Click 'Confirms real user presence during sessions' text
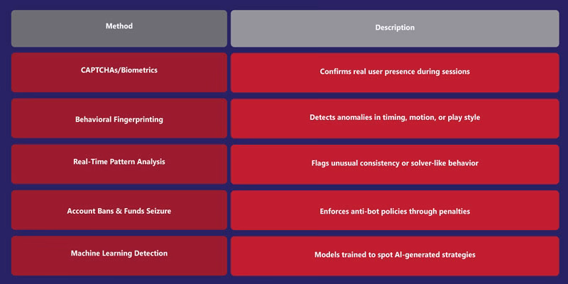The image size is (568, 284). [x=395, y=72]
